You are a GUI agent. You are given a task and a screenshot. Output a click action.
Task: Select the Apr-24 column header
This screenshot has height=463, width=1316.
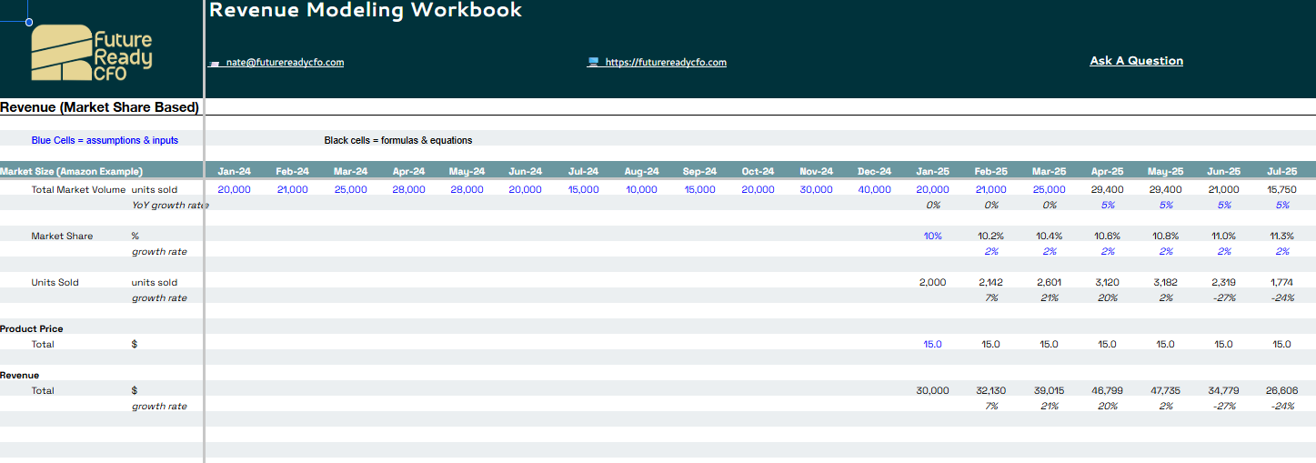(x=409, y=171)
